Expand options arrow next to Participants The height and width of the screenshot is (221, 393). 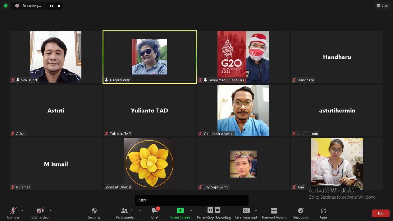click(140, 211)
